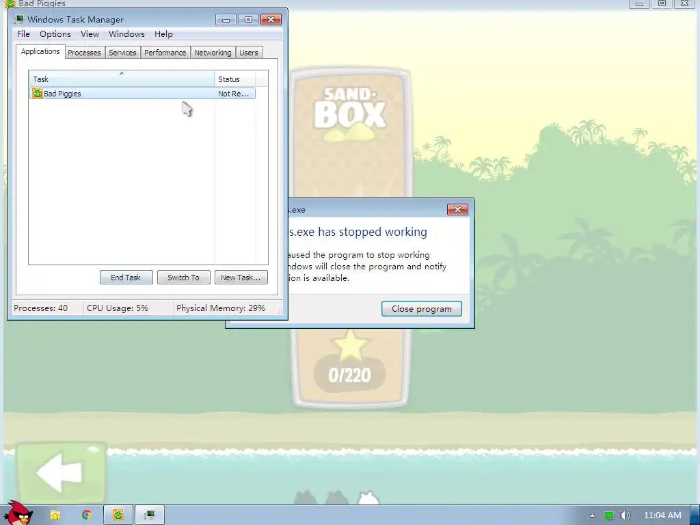Click the 0/220 star counter
The height and width of the screenshot is (525, 700).
click(349, 375)
